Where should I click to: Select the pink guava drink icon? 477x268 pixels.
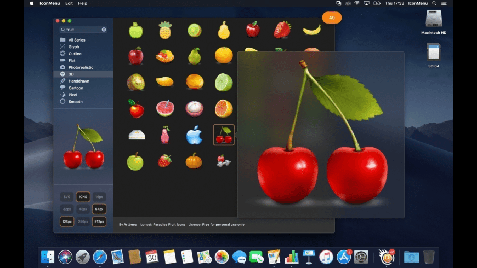(165, 108)
